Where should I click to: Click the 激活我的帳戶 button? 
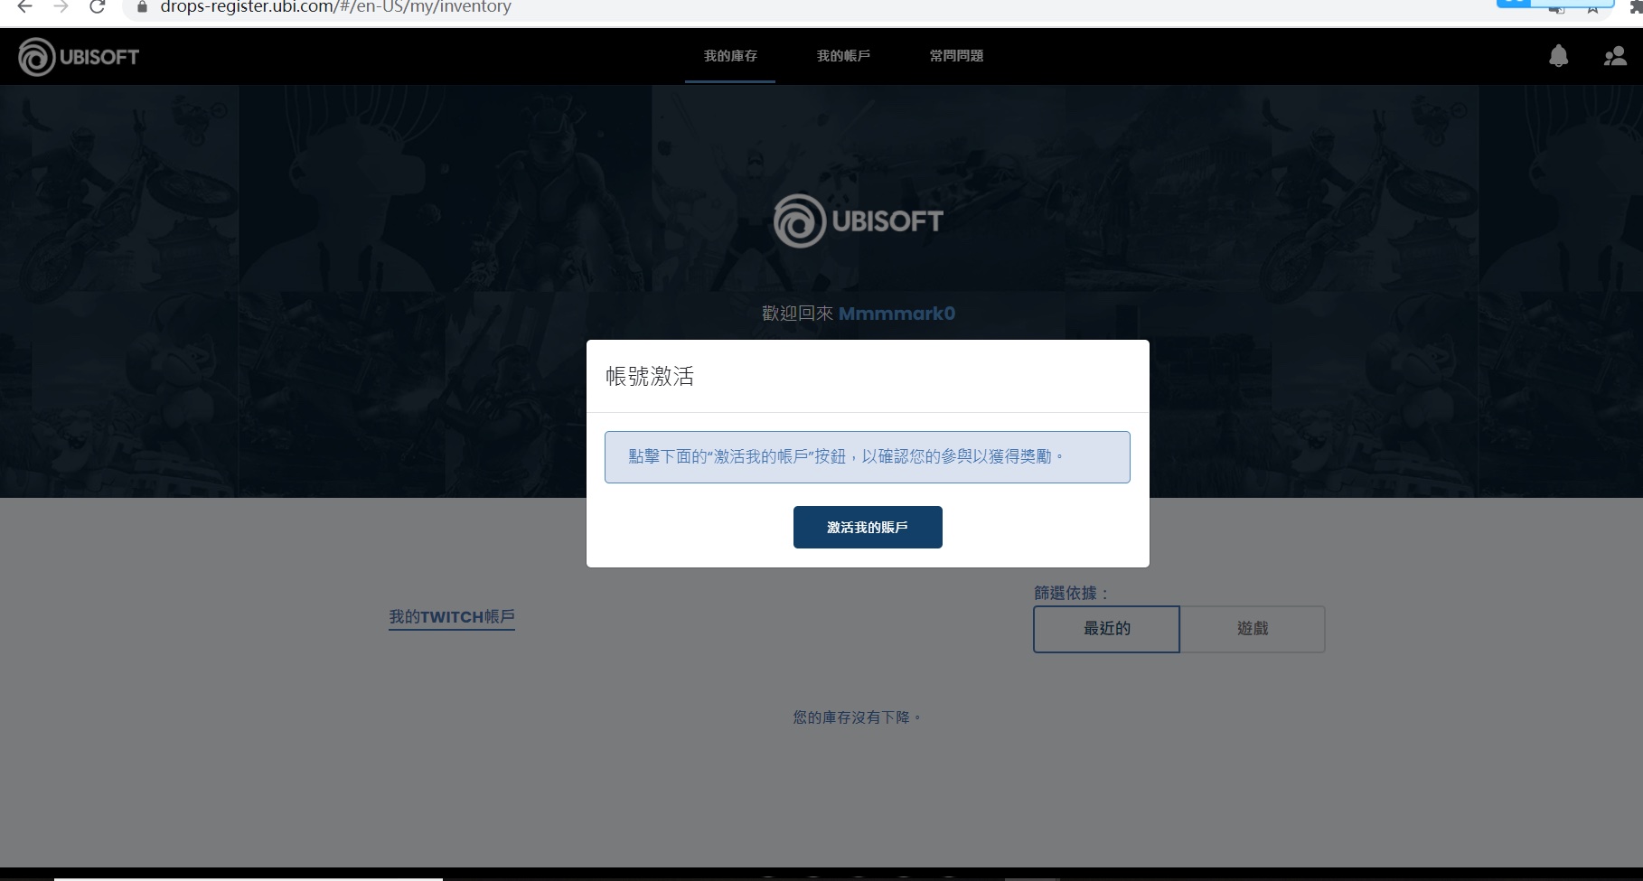point(868,527)
